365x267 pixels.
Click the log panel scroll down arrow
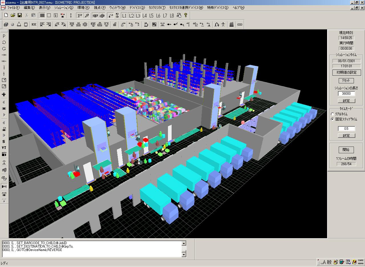coord(184,254)
